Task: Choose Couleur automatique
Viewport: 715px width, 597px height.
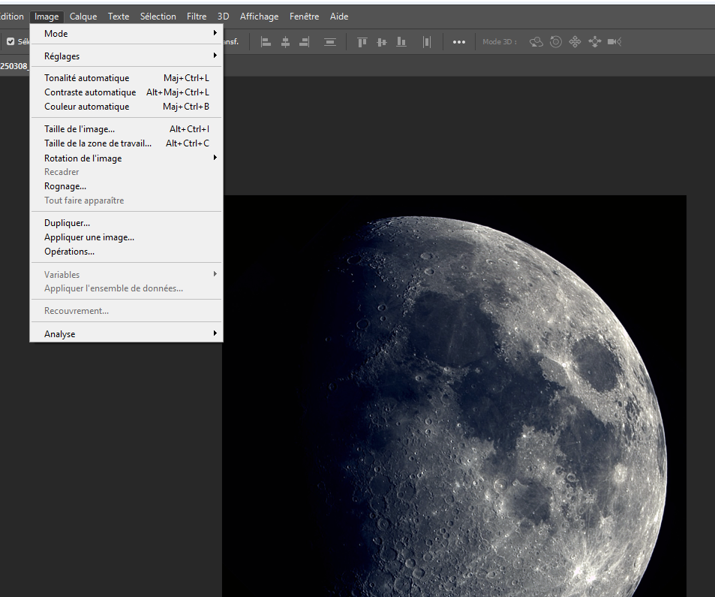Action: (x=126, y=107)
